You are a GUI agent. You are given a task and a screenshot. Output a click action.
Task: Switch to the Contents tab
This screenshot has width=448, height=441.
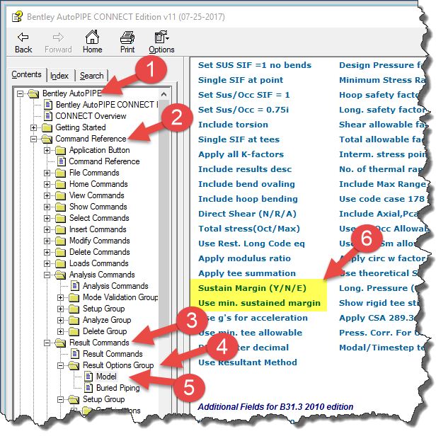point(27,74)
